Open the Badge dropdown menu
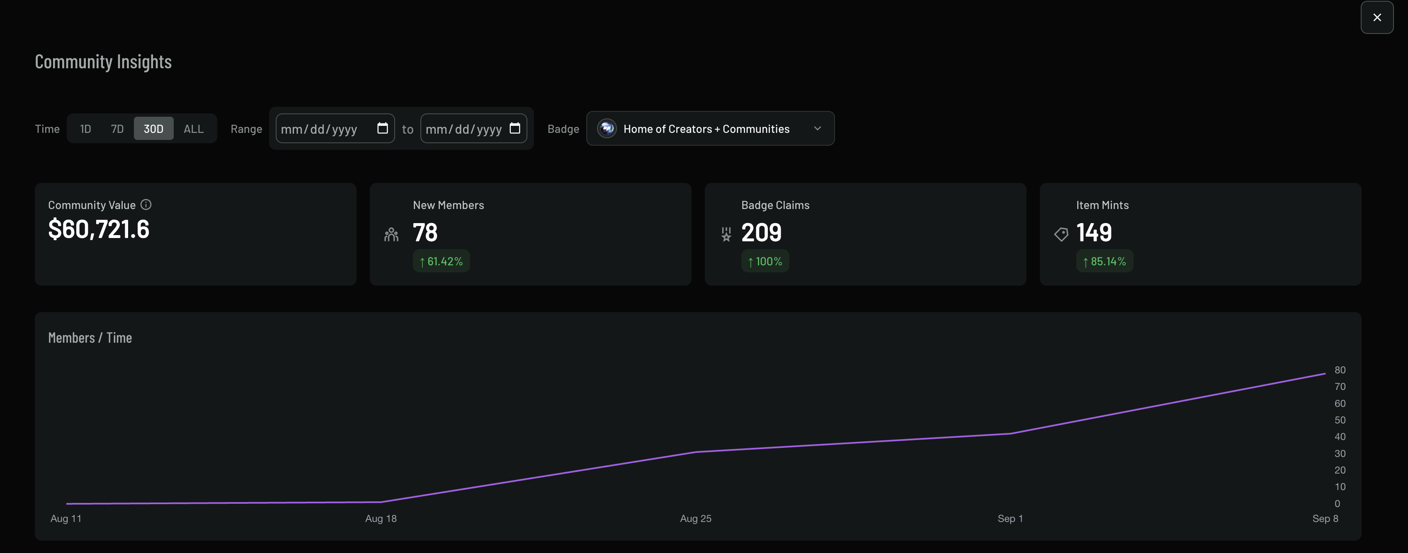The image size is (1408, 553). click(x=710, y=129)
